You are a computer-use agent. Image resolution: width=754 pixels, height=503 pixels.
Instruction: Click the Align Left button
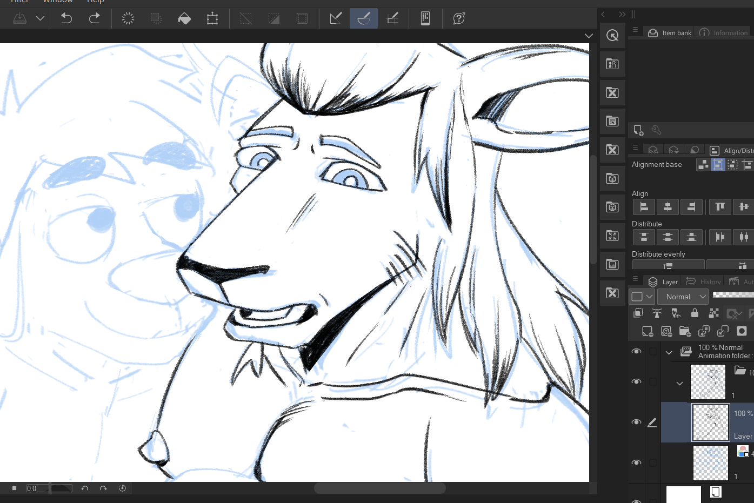[644, 207]
